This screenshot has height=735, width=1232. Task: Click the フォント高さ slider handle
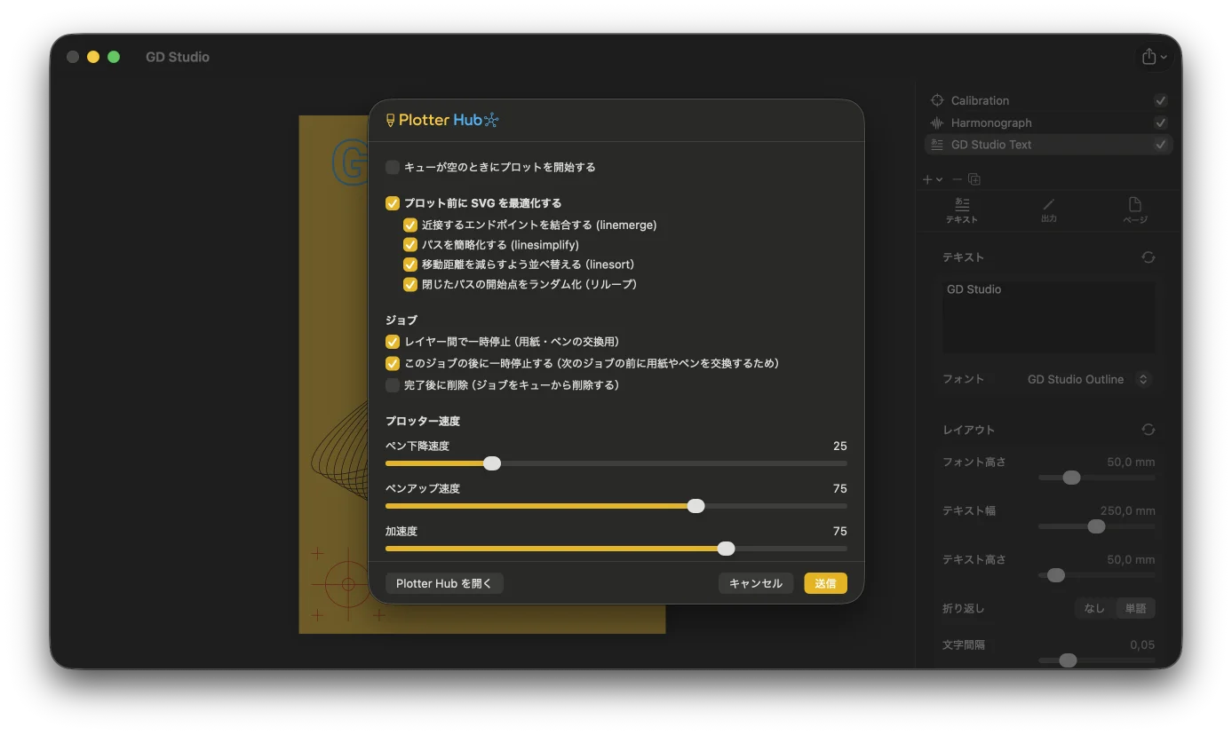click(1071, 478)
